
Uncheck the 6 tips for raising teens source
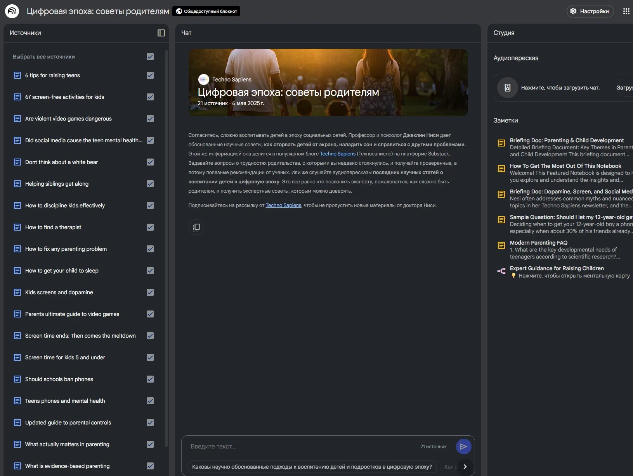(x=150, y=75)
